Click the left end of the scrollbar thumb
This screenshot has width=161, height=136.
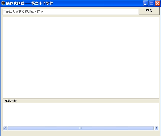pos(9,128)
